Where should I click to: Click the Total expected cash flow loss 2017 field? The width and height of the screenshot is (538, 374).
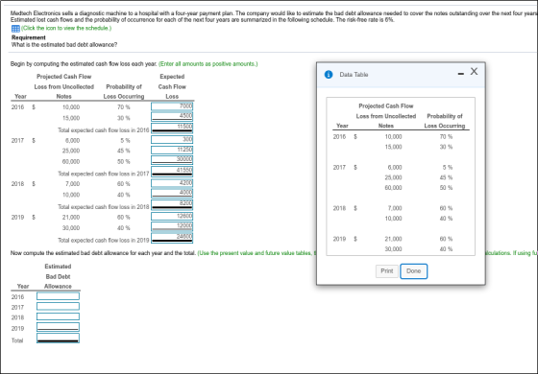pyautogui.click(x=172, y=172)
